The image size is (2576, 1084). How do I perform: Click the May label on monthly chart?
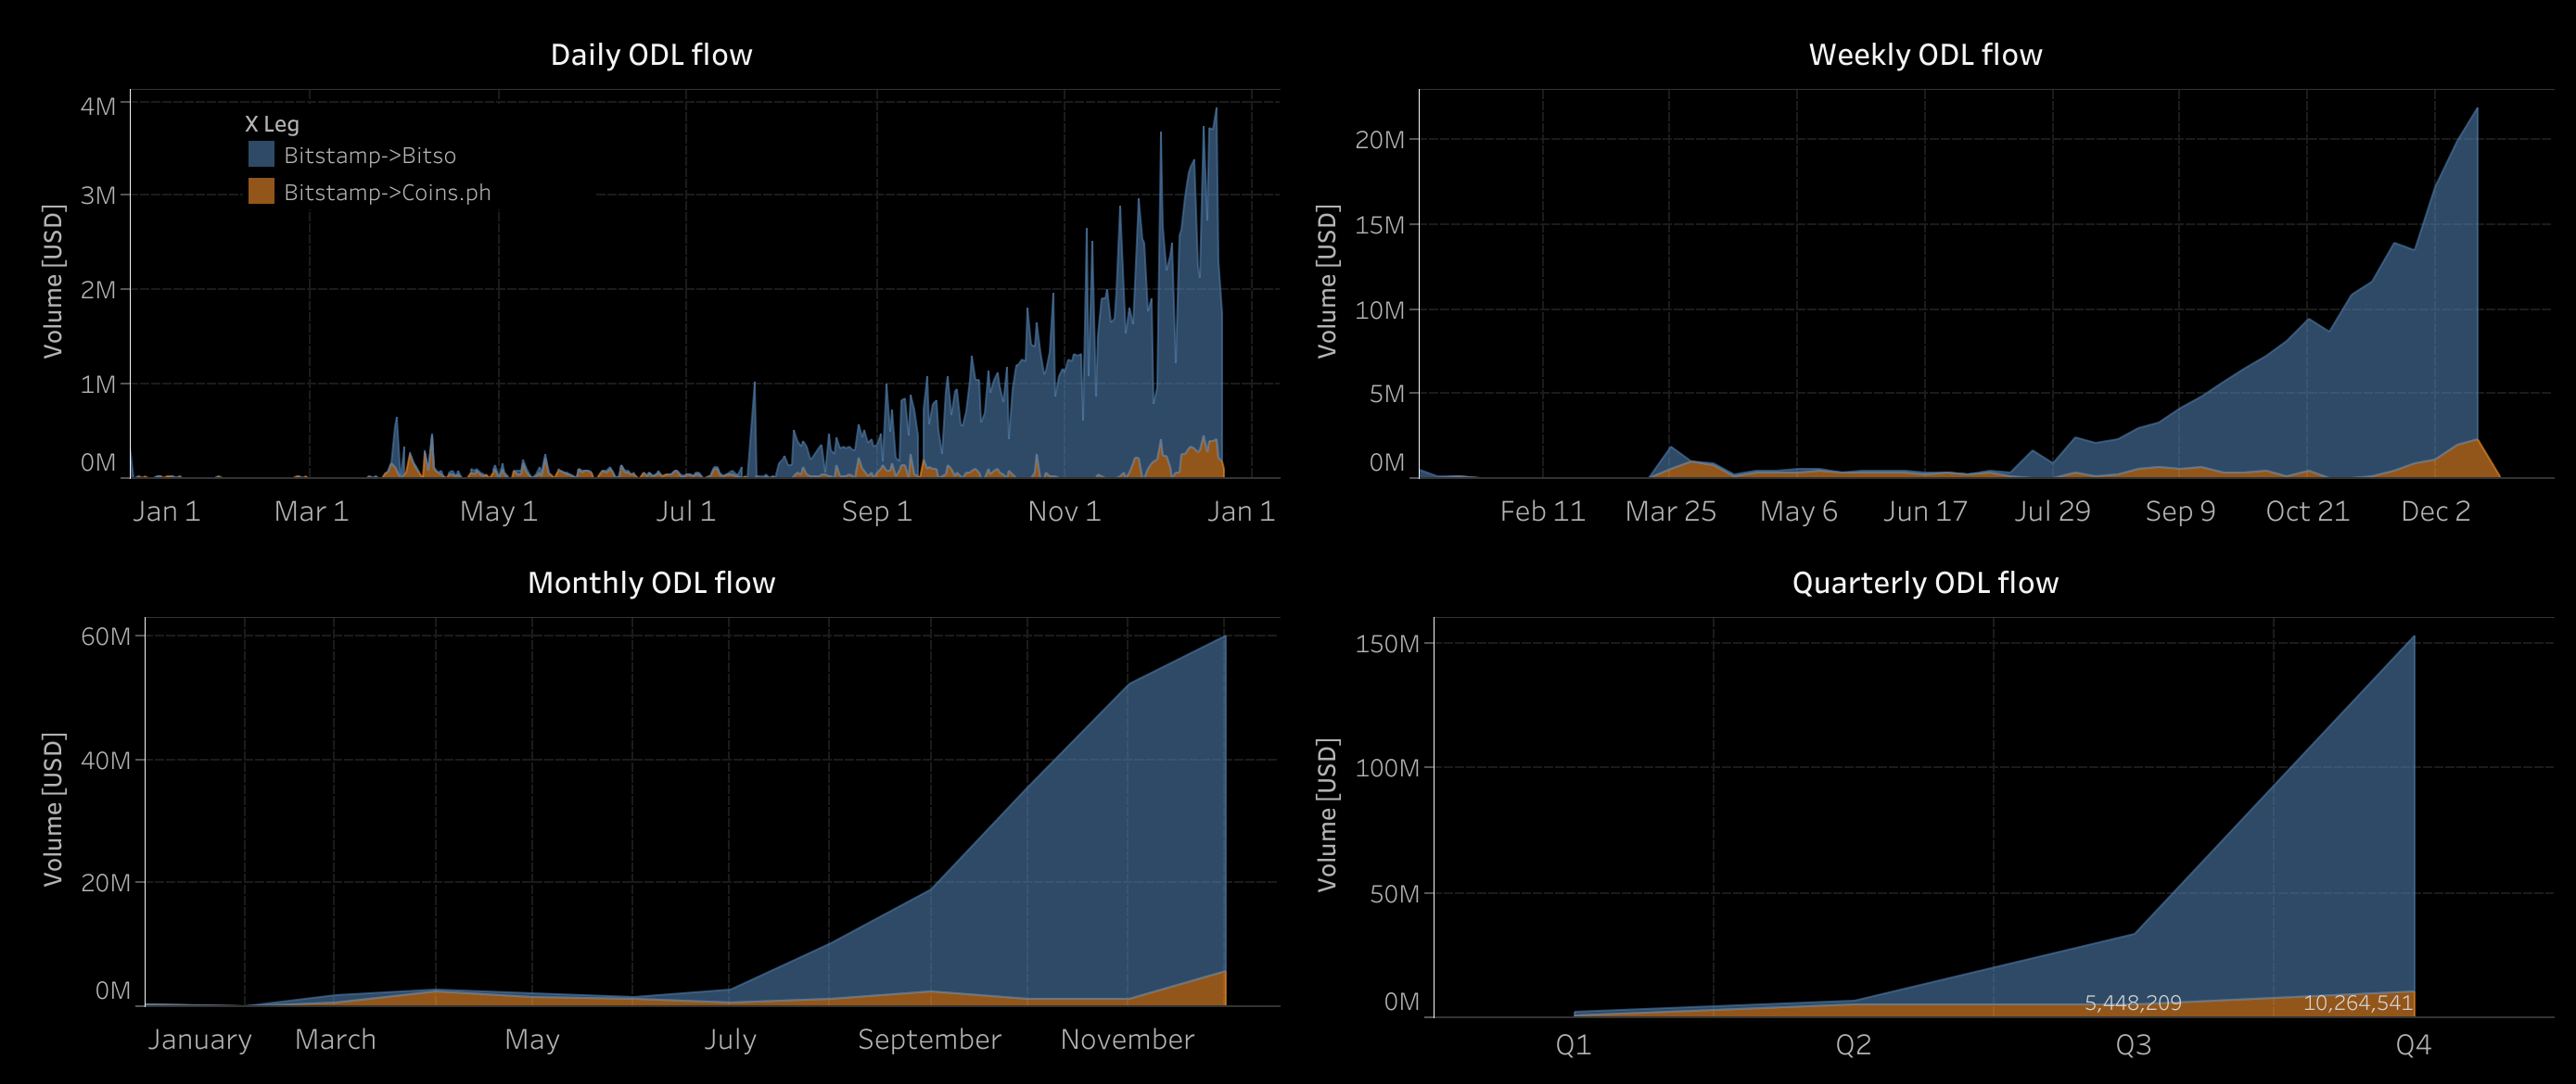(532, 1040)
